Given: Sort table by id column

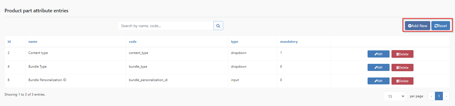Looking at the screenshot, I should [x=9, y=42].
